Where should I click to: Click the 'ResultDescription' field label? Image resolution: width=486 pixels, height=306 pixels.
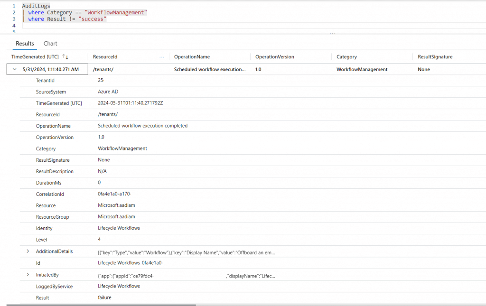(x=55, y=171)
